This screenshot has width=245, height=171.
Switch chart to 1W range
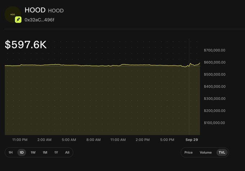(33, 152)
